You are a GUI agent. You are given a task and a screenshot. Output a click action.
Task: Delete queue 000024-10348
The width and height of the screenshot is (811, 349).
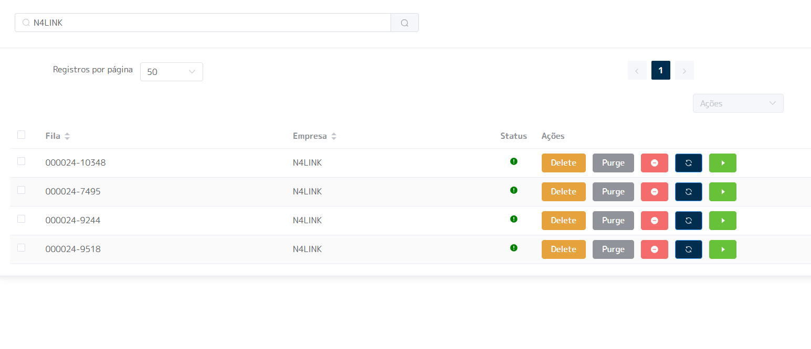click(x=564, y=163)
